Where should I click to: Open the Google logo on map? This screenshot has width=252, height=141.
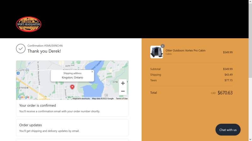click(x=24, y=97)
